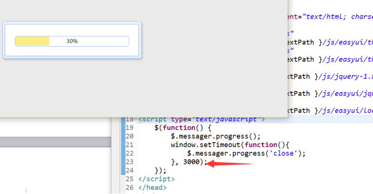
Task: Click line number 20 in the gutter
Action: (x=130, y=136)
